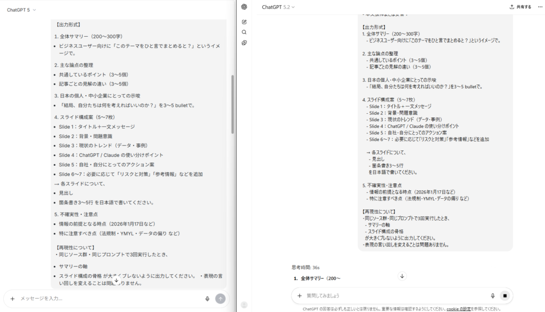Expand the ChatGPT 5.2 model selector
Image resolution: width=545 pixels, height=312 pixels.
click(278, 7)
